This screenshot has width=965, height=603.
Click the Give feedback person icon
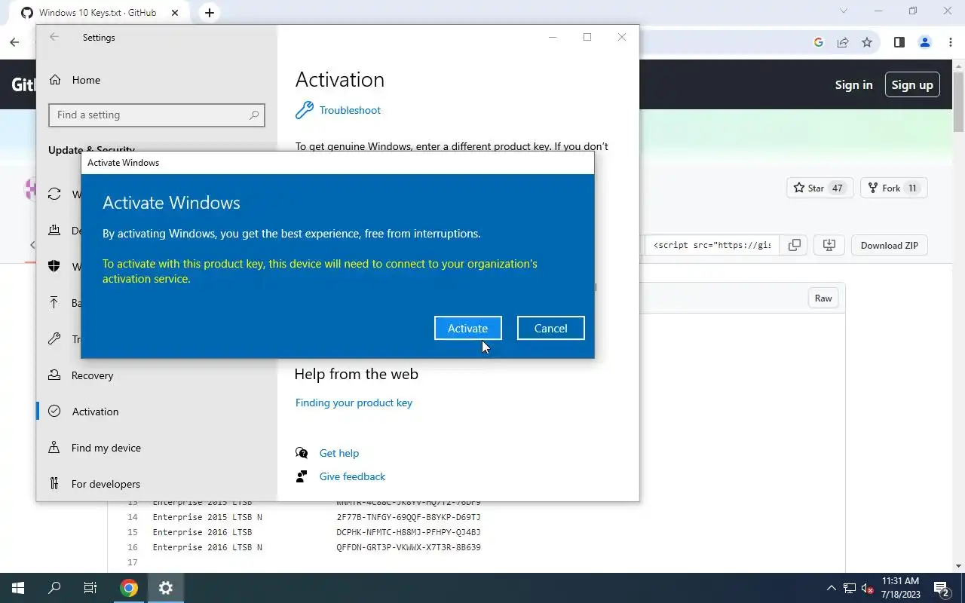coord(302,476)
